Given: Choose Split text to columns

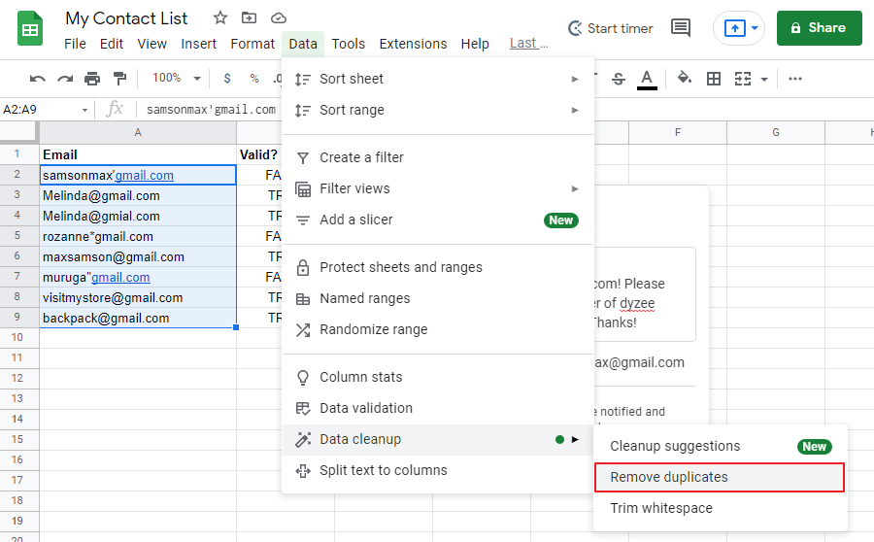Looking at the screenshot, I should click(x=438, y=471).
